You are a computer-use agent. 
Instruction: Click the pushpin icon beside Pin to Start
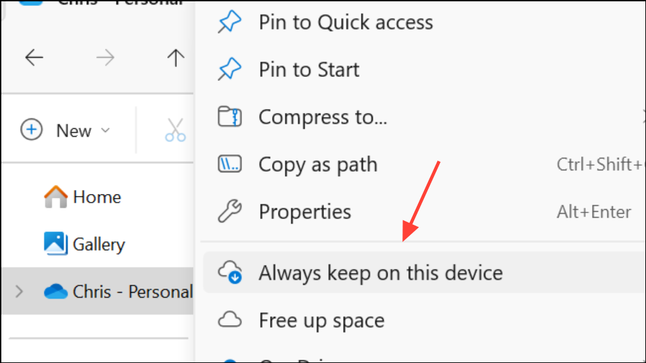pyautogui.click(x=229, y=69)
